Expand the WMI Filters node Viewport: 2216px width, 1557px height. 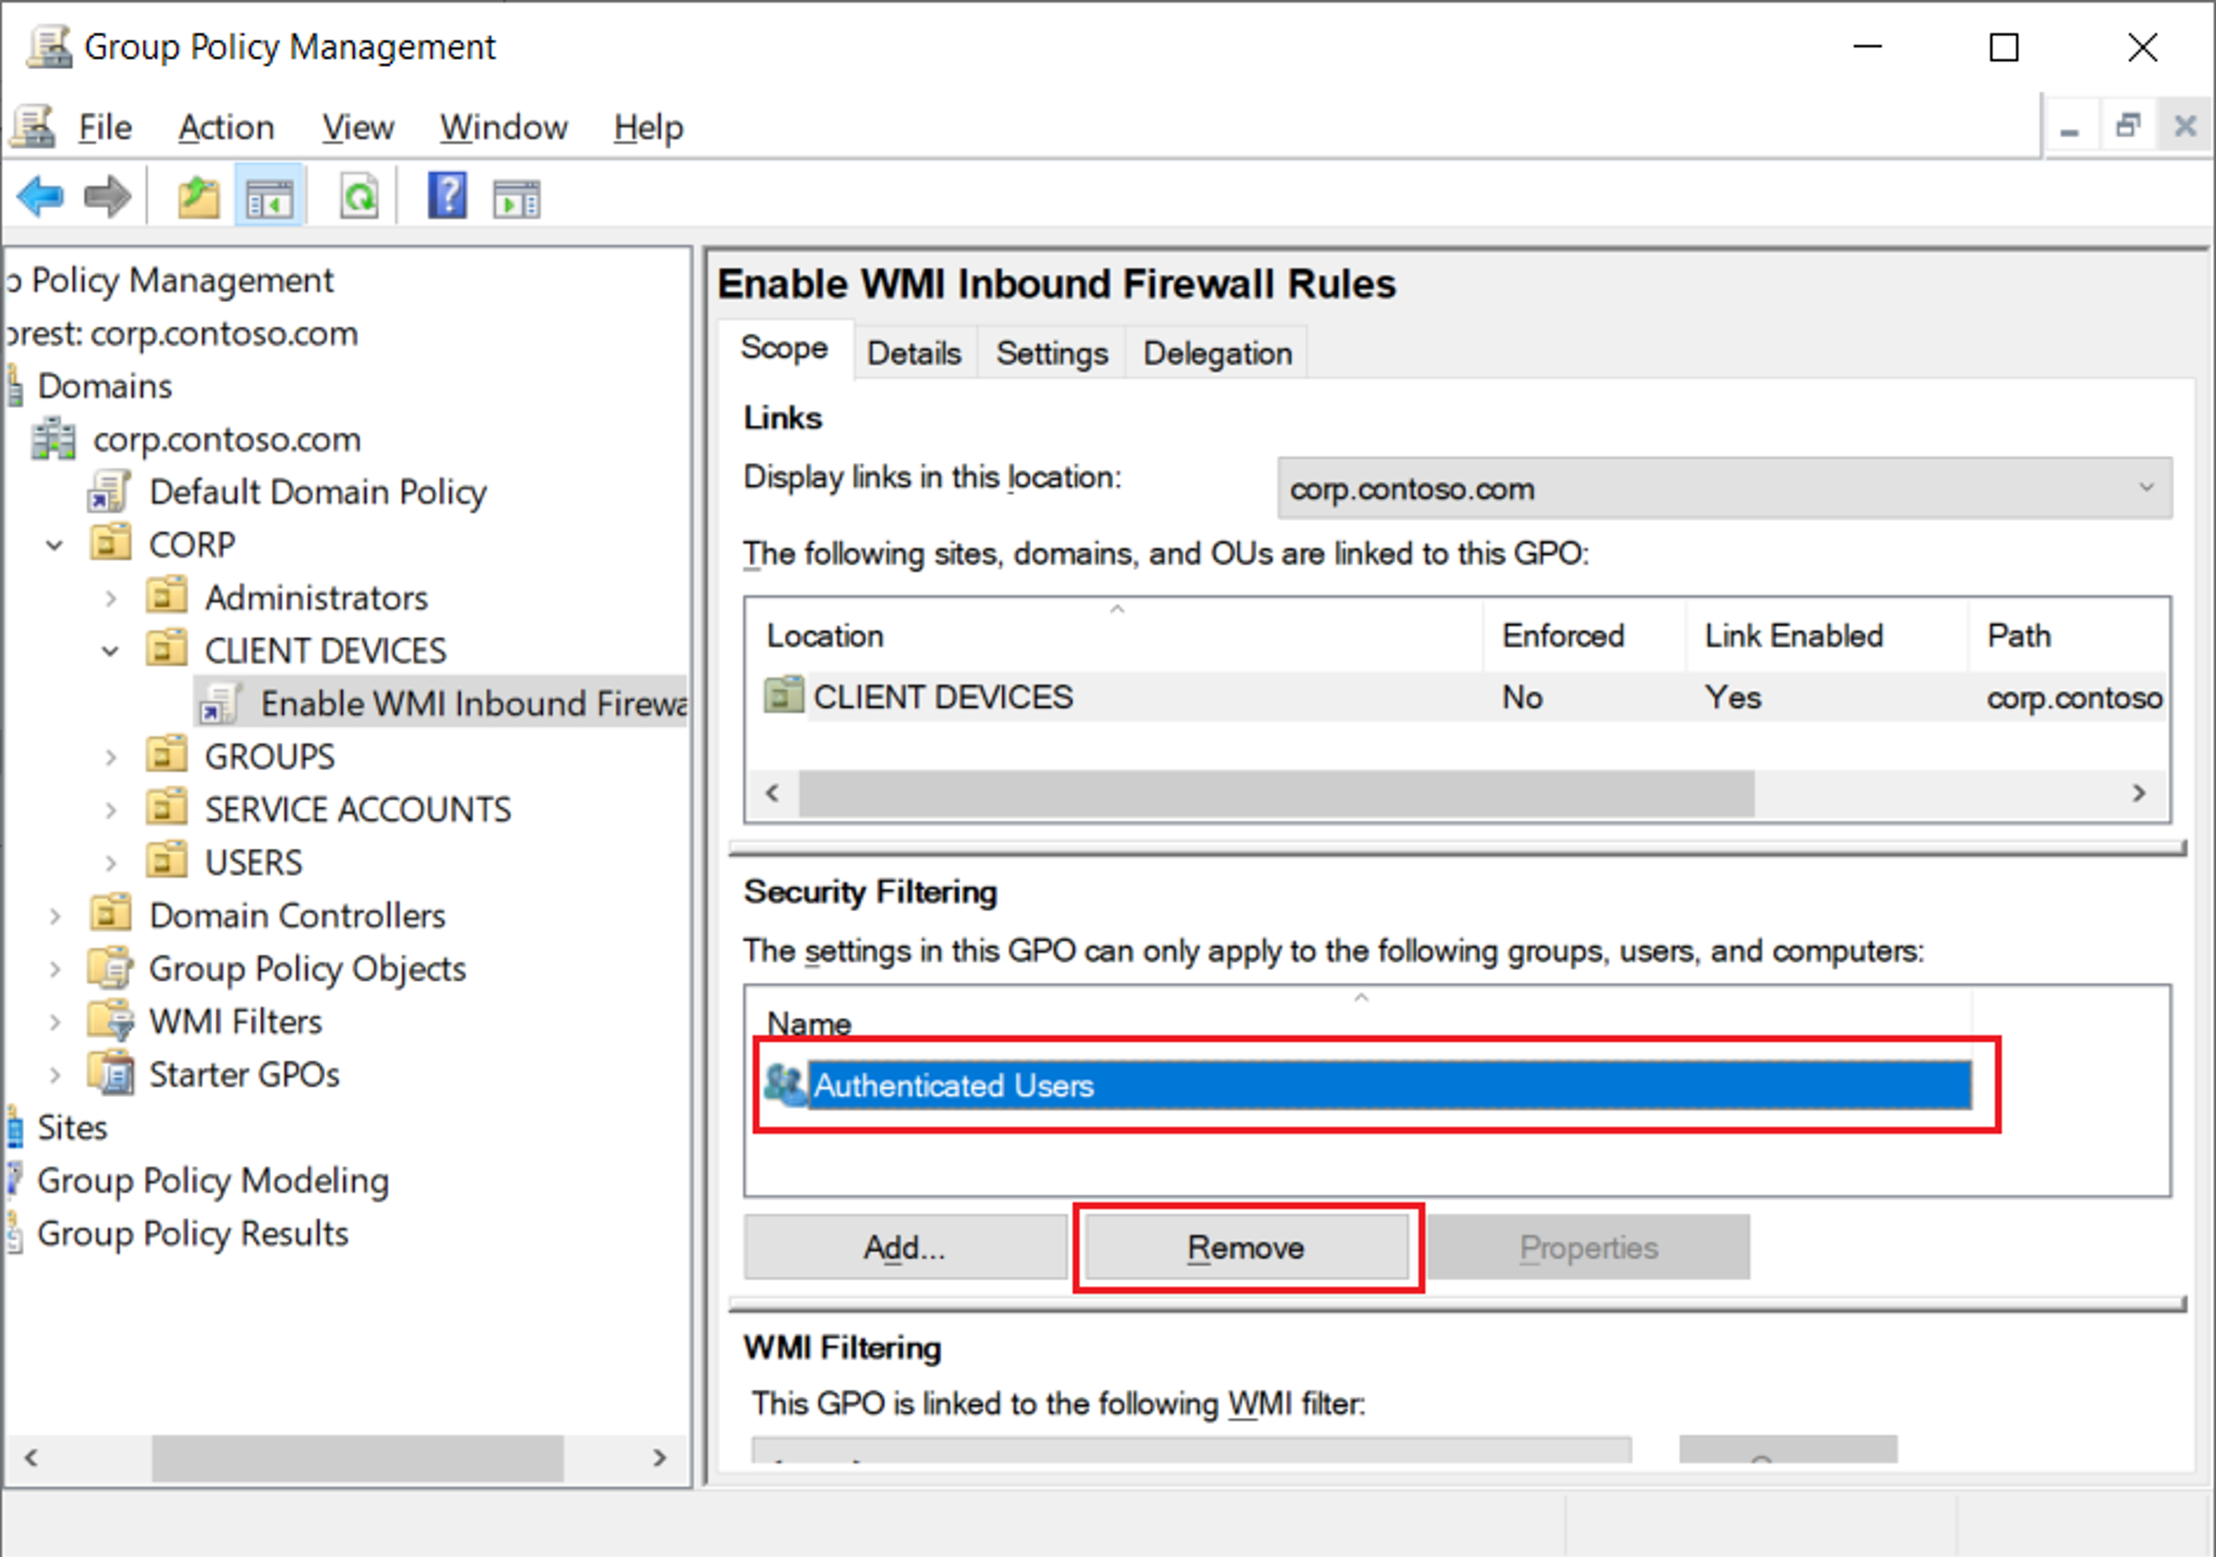[x=55, y=1022]
